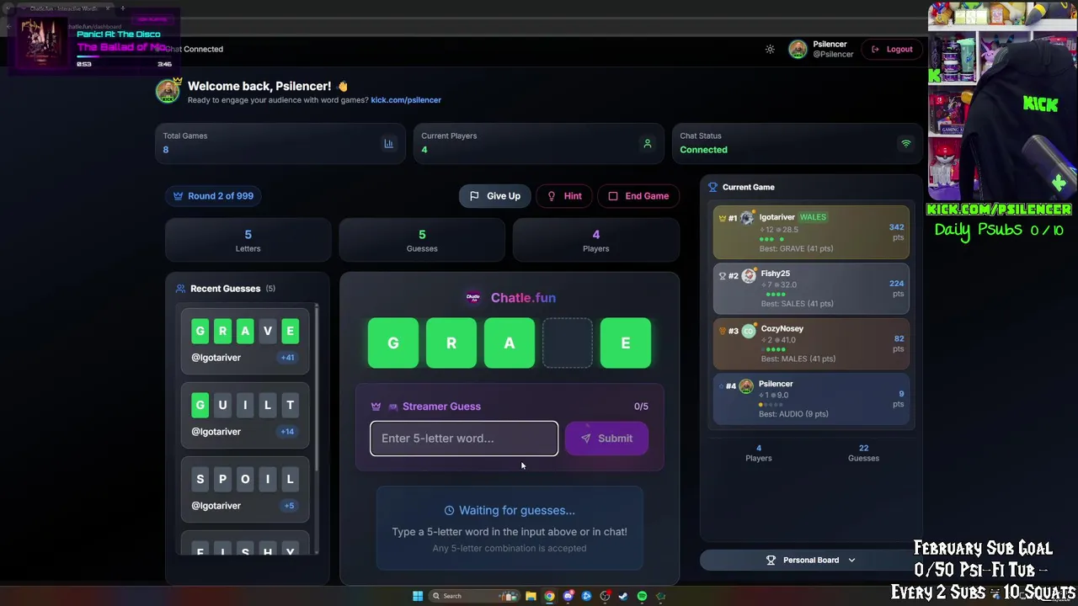Open the Windows Start menu
This screenshot has height=606, width=1078.
pyautogui.click(x=418, y=597)
